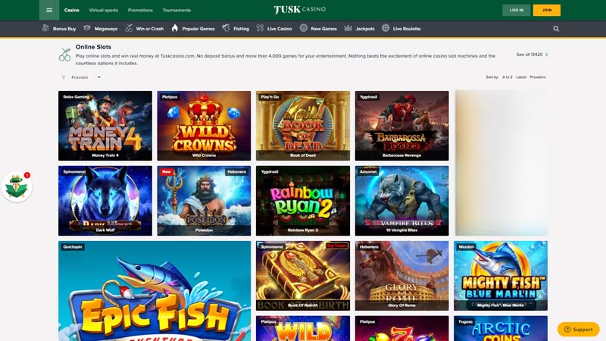The width and height of the screenshot is (606, 341).
Task: Sort games A to Z
Action: 507,77
